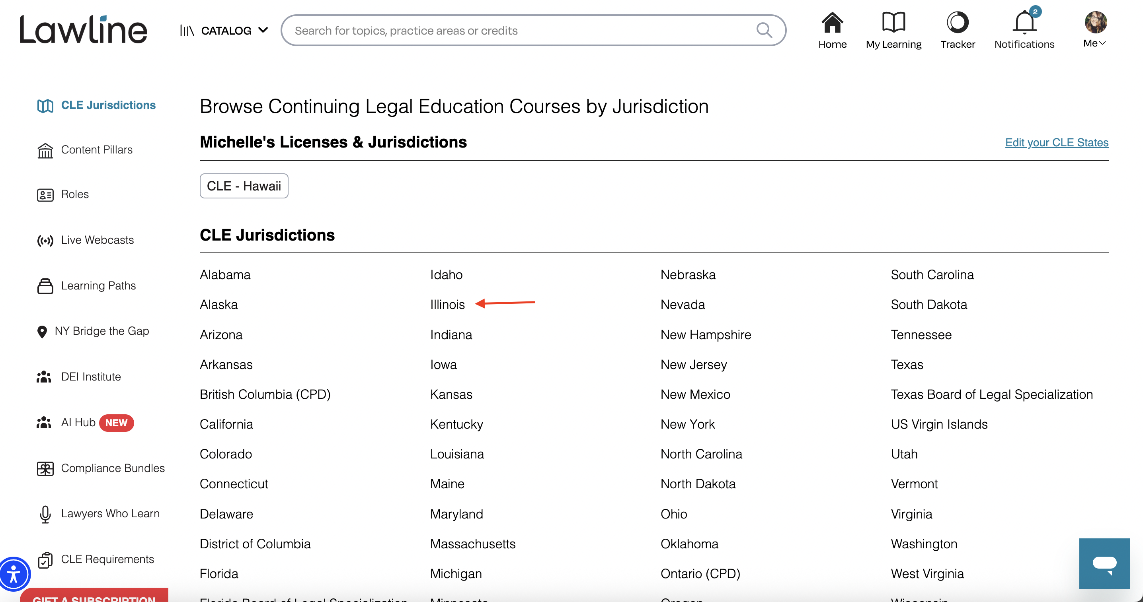Open the Florida jurisdiction link

[219, 574]
